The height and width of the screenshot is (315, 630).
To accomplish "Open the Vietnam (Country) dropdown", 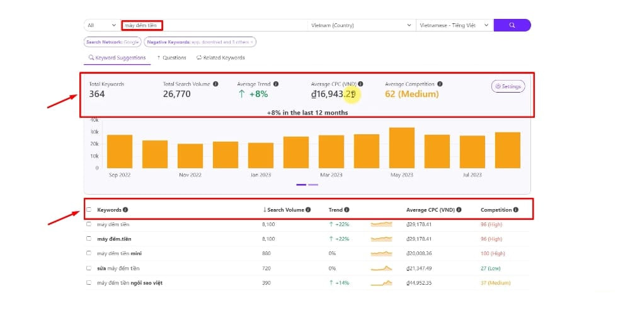I will (x=361, y=25).
